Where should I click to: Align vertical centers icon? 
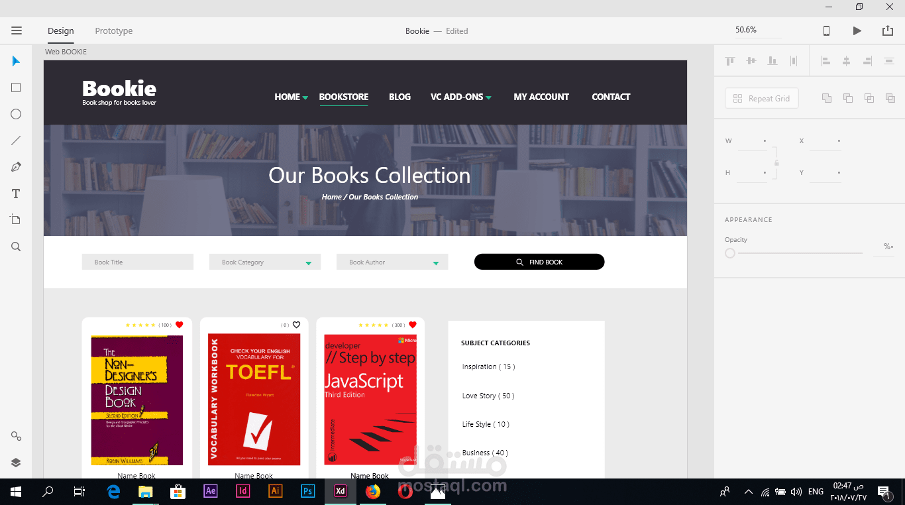pos(751,61)
